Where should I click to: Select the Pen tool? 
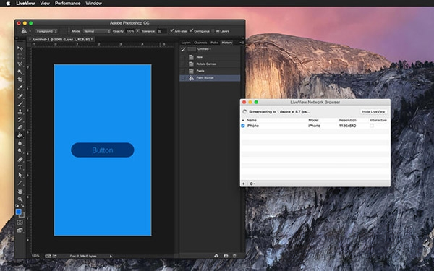pyautogui.click(x=20, y=159)
